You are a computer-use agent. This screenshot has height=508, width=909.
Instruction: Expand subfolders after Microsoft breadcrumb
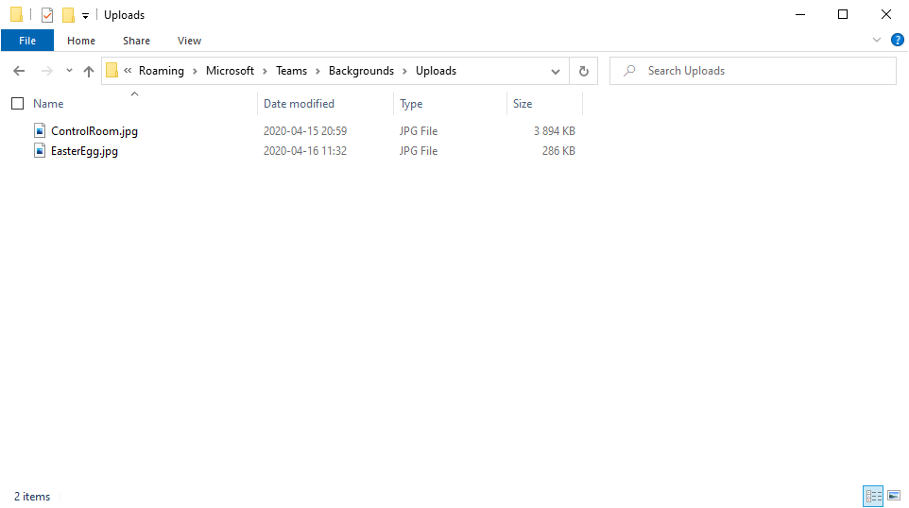265,71
